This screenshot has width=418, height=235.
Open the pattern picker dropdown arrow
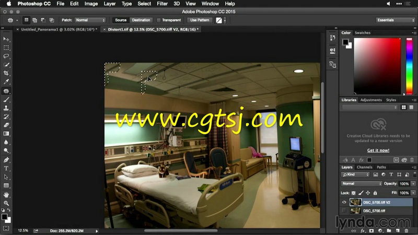point(225,20)
